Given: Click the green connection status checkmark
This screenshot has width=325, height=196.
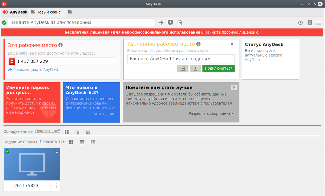Looking at the screenshot, I should [x=4, y=22].
